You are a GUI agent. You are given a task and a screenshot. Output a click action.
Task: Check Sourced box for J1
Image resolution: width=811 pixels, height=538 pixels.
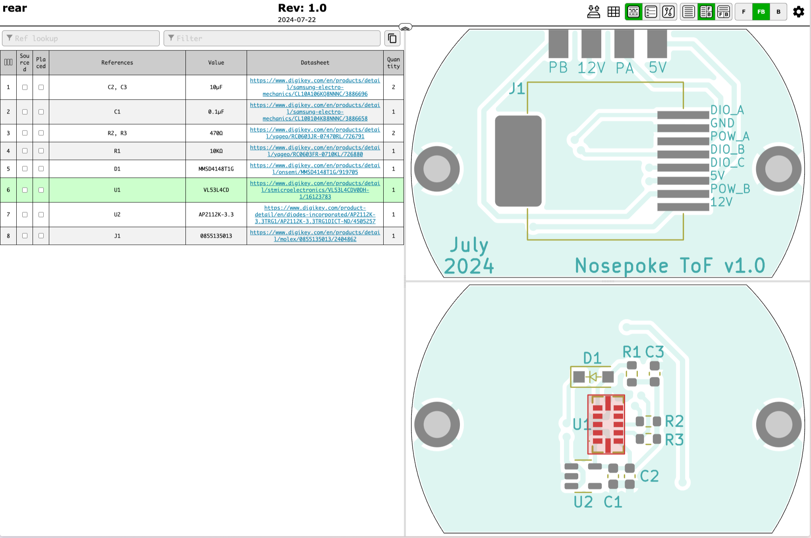(x=25, y=236)
